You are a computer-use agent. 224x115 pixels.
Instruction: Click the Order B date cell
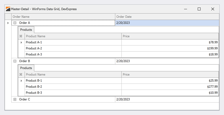tap(167, 61)
